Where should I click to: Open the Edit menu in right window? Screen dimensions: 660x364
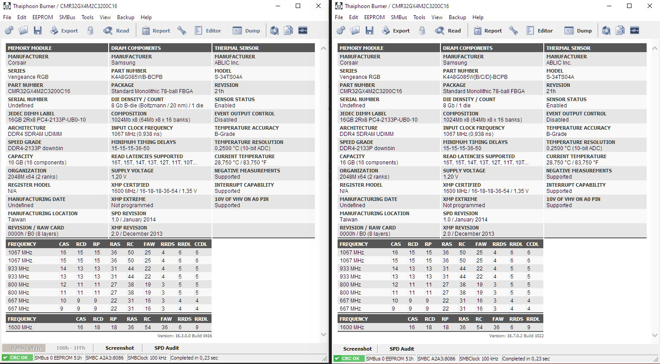tap(354, 17)
